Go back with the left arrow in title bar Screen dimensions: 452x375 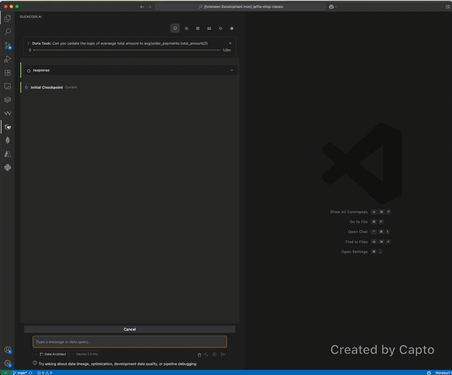click(142, 7)
